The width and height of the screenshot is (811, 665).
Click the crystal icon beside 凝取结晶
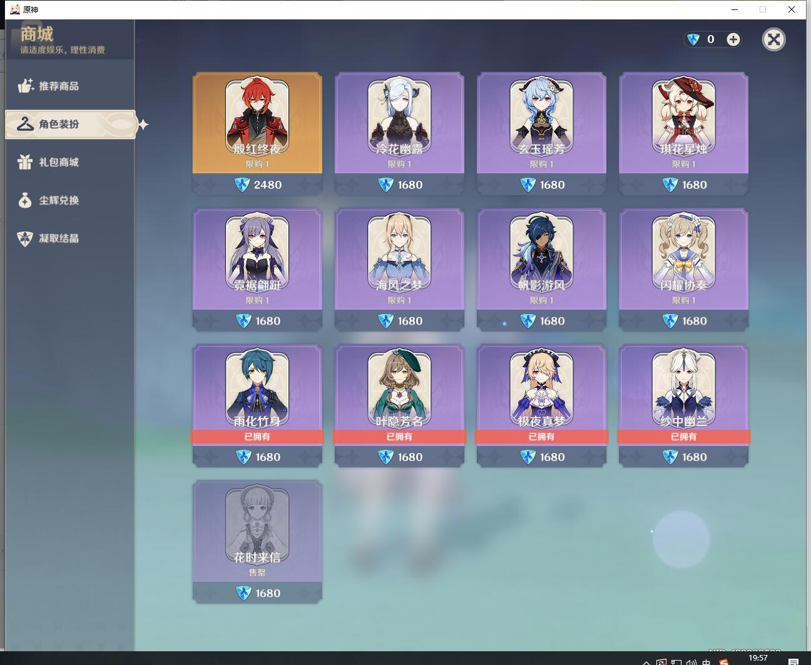(x=25, y=238)
